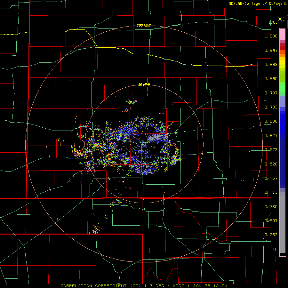
Task: Pick the lavender segment of the color scale
Action: (x=283, y=101)
